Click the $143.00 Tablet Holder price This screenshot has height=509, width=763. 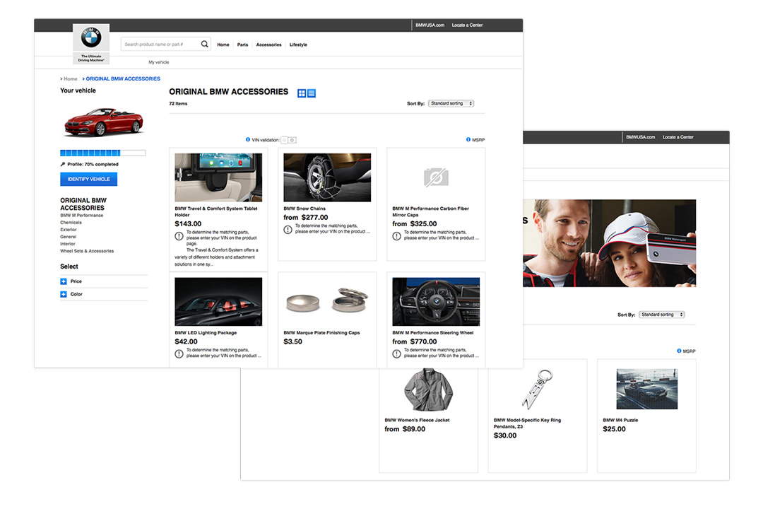coord(188,223)
